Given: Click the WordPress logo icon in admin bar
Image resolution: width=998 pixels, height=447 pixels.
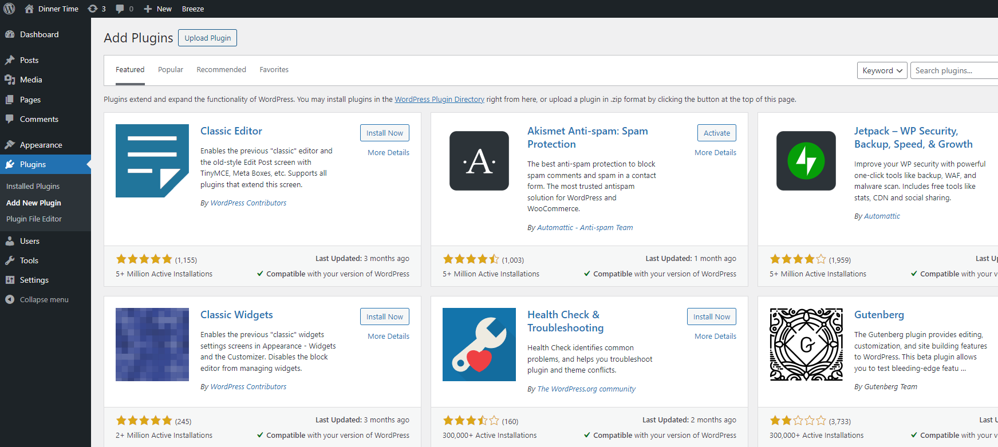Looking at the screenshot, I should tap(9, 9).
